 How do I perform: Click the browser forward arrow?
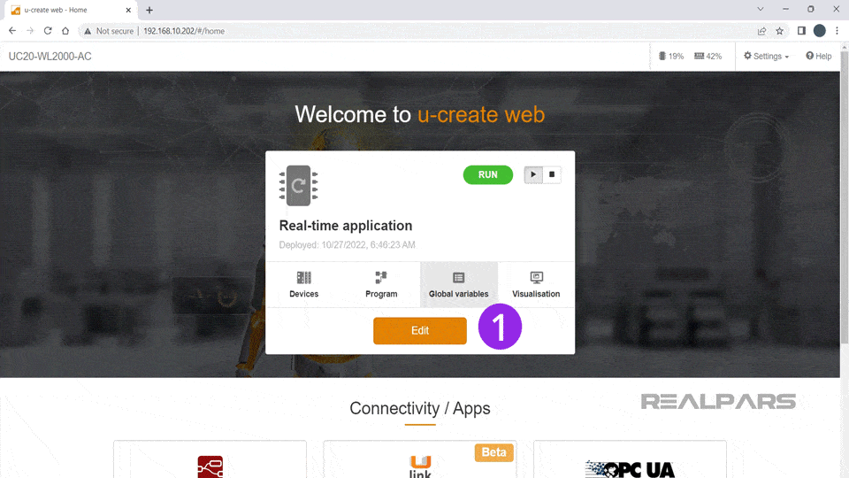click(x=30, y=31)
